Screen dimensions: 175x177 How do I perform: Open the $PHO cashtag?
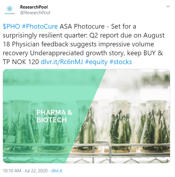11,26
